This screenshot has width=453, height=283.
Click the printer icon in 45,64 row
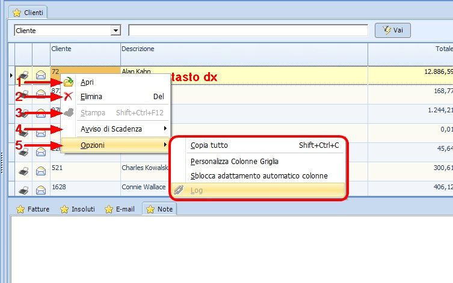coord(23,152)
